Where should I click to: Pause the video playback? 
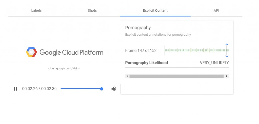point(15,89)
